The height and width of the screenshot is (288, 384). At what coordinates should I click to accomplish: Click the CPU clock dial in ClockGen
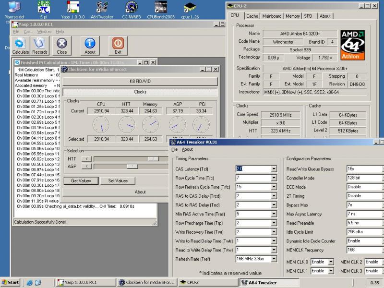pyautogui.click(x=101, y=125)
